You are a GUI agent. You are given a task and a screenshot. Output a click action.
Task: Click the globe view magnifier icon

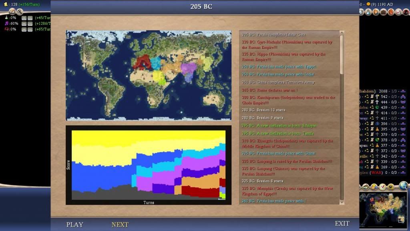(404, 185)
